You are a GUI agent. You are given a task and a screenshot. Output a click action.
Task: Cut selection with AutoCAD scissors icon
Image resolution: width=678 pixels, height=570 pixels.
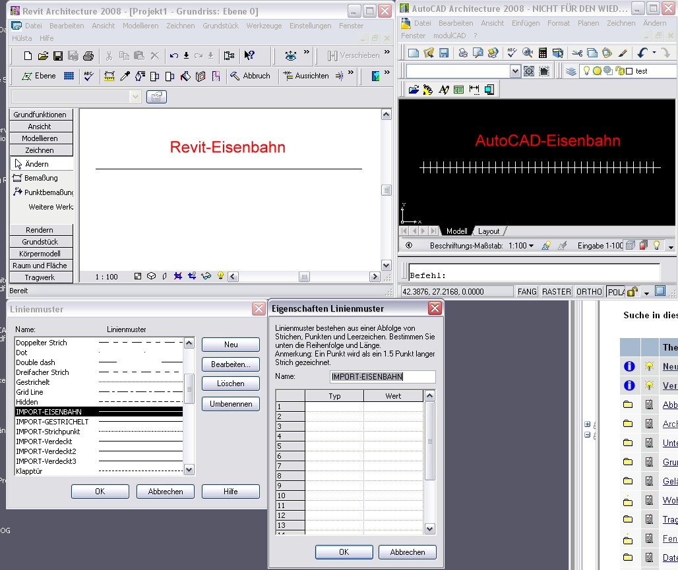click(x=577, y=53)
